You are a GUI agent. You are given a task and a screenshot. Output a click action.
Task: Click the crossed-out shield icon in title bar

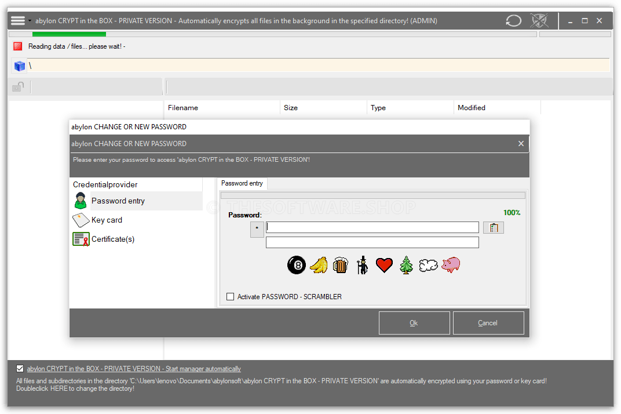click(x=539, y=21)
